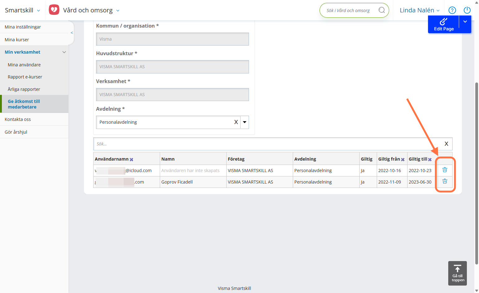Clear the Sök table filter field
The image size is (479, 293).
click(446, 144)
